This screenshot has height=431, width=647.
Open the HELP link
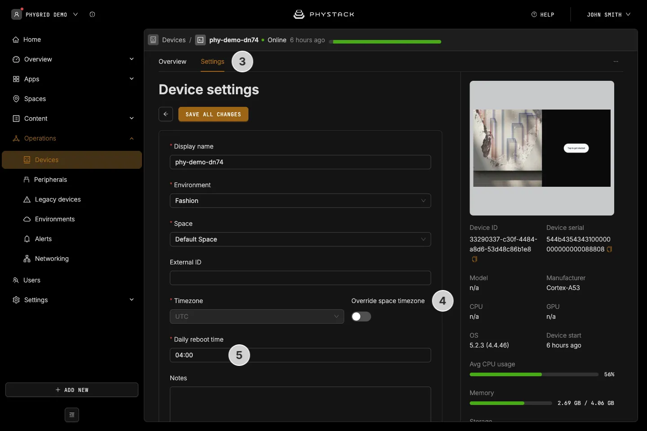coord(543,14)
